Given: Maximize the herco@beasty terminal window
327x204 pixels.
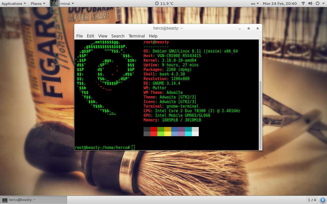Looking at the screenshot, I should [x=249, y=28].
